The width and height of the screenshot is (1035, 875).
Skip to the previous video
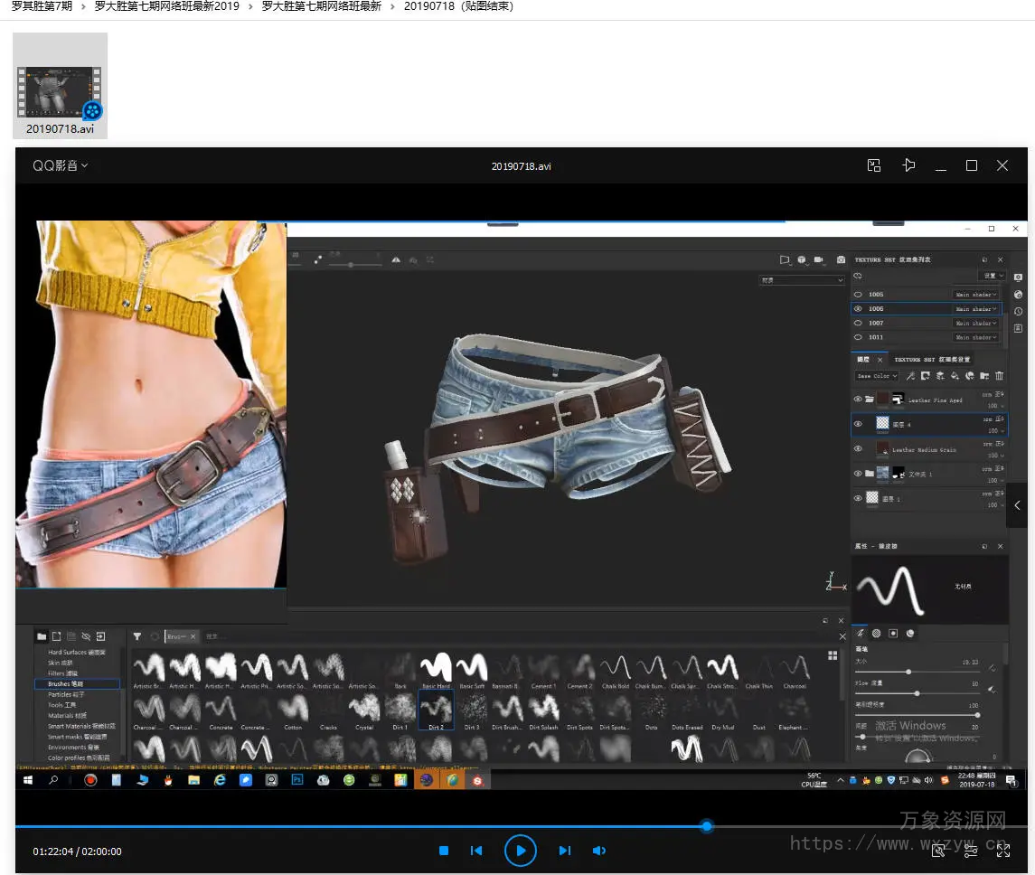pos(476,851)
